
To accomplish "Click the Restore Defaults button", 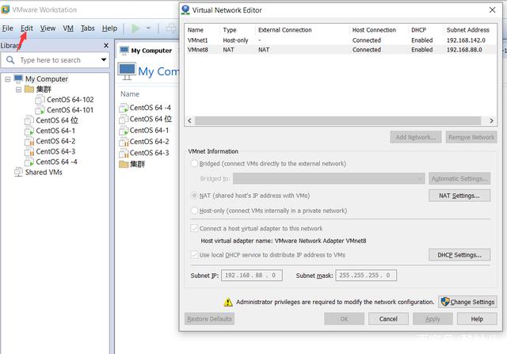I will coord(209,319).
